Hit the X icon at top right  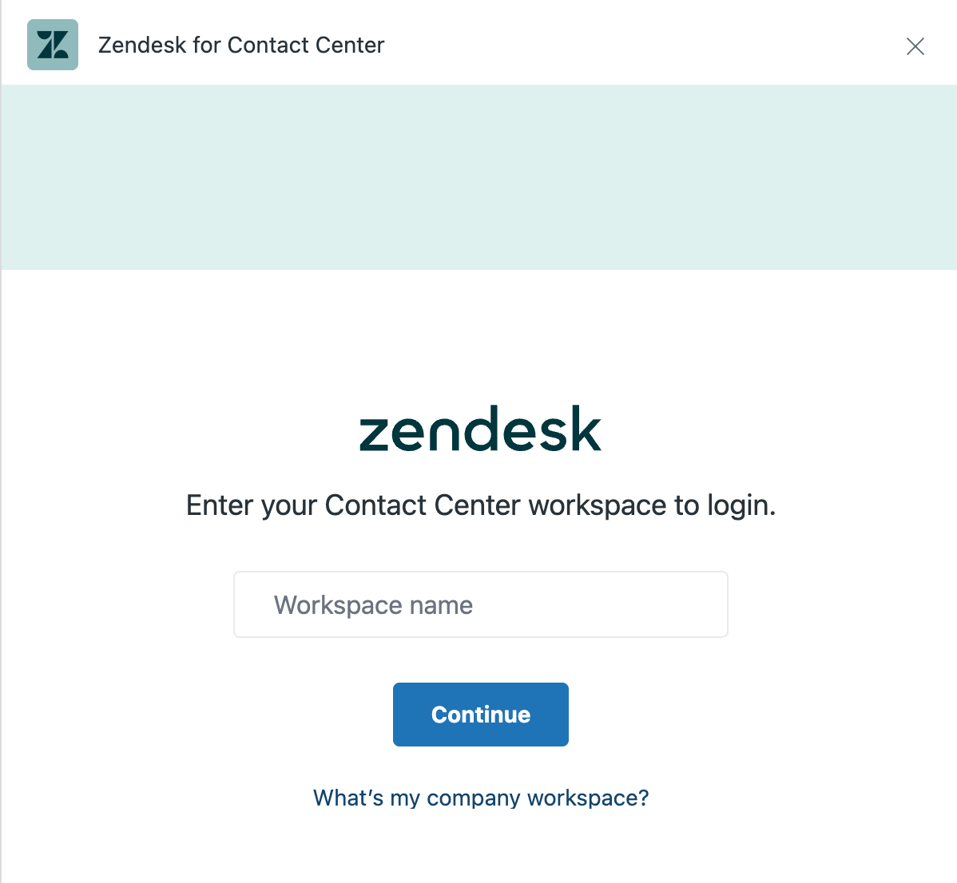tap(915, 46)
